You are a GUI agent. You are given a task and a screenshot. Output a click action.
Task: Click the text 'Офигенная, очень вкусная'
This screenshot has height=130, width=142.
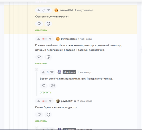coord(52,17)
